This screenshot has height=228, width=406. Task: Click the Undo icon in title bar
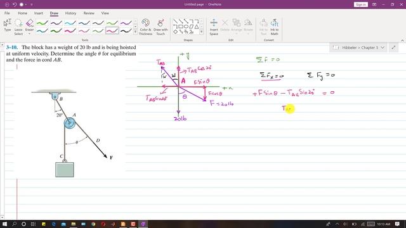click(x=15, y=4)
